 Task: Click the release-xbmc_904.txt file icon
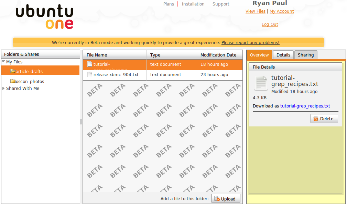tap(90, 74)
